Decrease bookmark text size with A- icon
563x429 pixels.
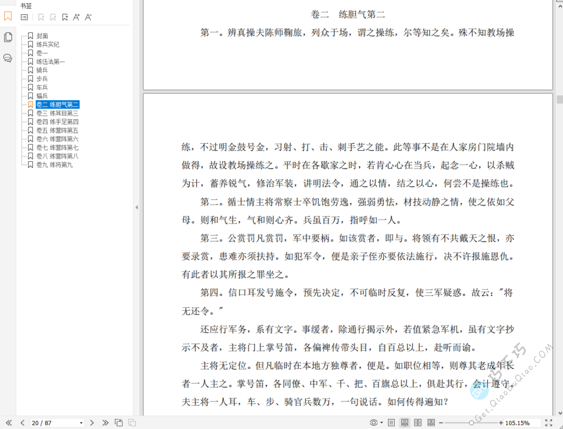click(89, 17)
